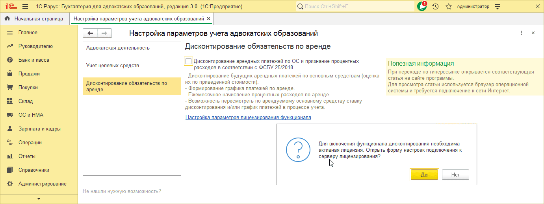Select Адвокатская деятельность in settings list
544x204 pixels.
(118, 48)
